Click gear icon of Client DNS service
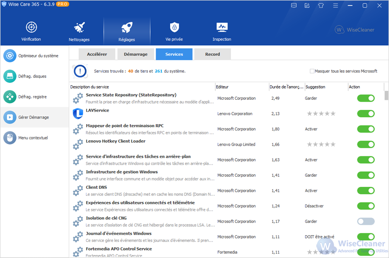Viewport: 389px width, 258px height. click(78, 191)
